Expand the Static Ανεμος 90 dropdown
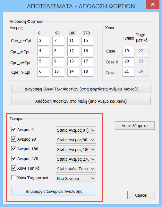The height and width of the screenshot is (207, 162). click(x=76, y=140)
